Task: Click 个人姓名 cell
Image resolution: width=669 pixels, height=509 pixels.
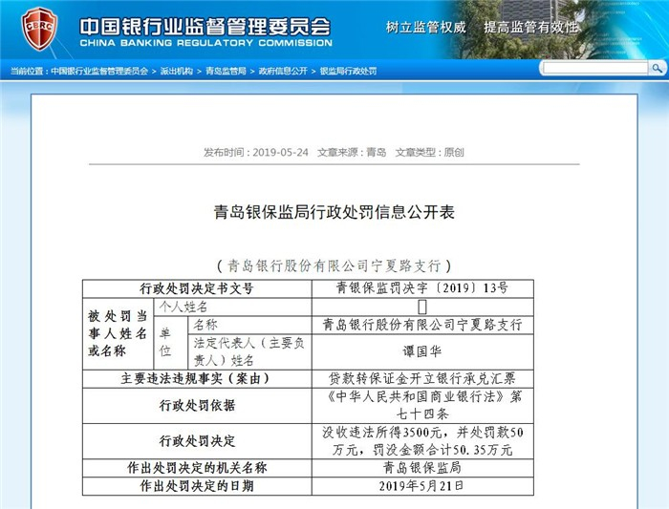Action: (x=232, y=307)
